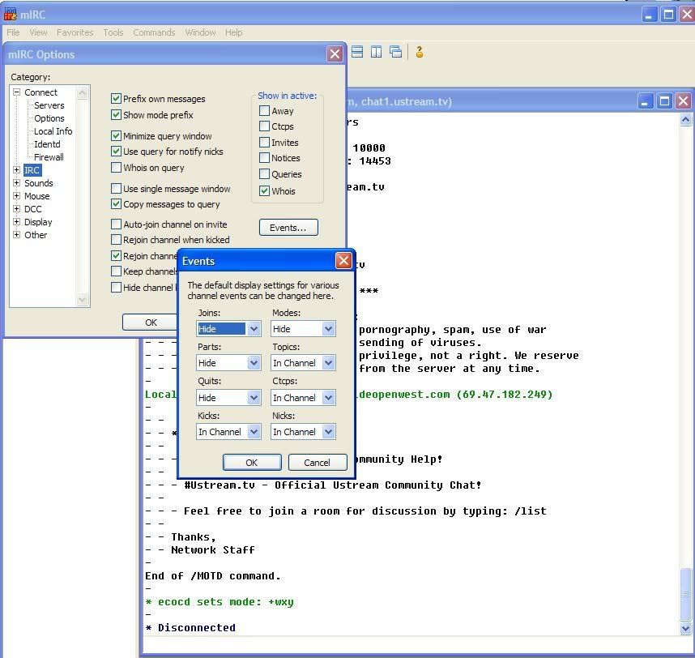Image resolution: width=695 pixels, height=658 pixels.
Task: Open the Window menu
Action: (x=200, y=32)
